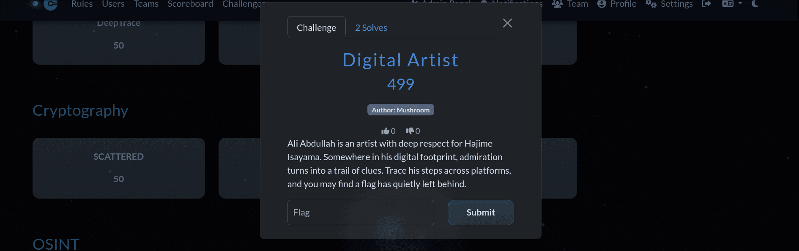Open Settings via the gears icon
Screen dimensions: 799x251
[651, 4]
